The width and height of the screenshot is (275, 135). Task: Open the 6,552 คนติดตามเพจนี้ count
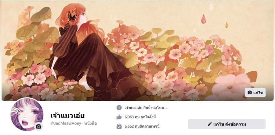click(x=142, y=127)
